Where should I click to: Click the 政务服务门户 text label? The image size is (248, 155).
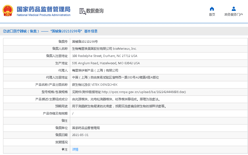tap(233, 15)
